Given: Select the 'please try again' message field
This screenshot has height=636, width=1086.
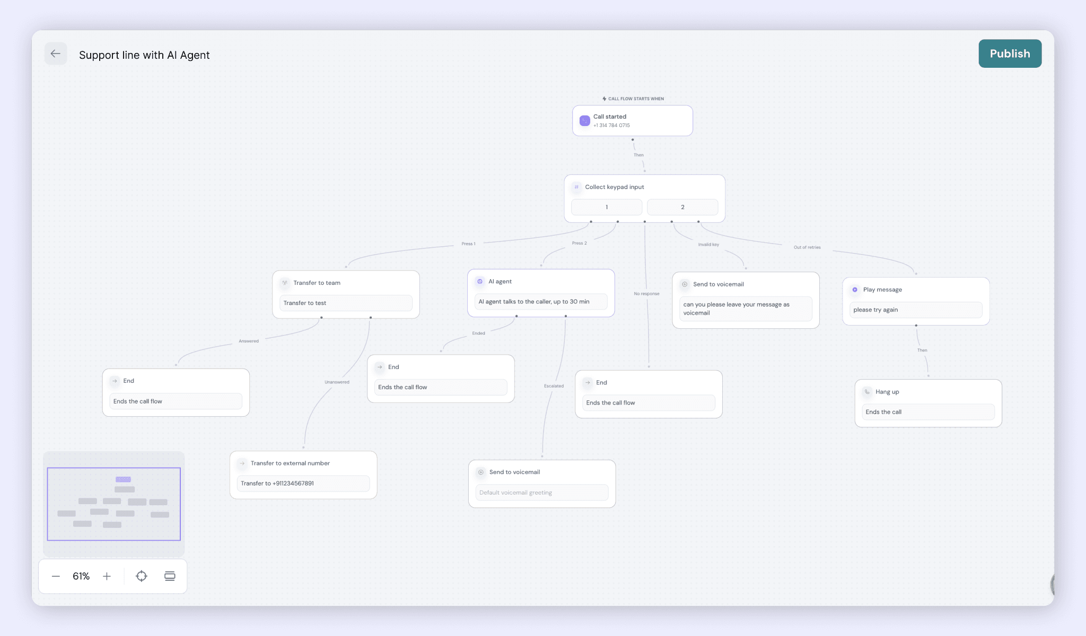Looking at the screenshot, I should point(916,310).
